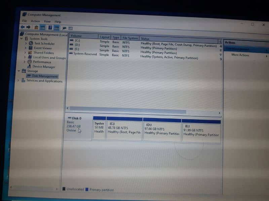
Task: Select the (C:) 48.78 GB partition block
Action: [124, 130]
